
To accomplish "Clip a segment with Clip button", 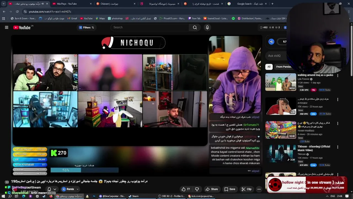I will pyautogui.click(x=247, y=189).
